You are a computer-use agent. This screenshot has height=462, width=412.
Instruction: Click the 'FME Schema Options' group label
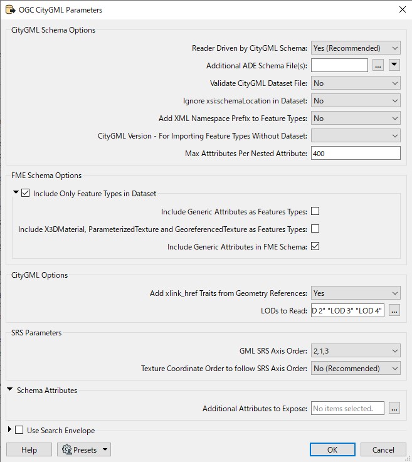(x=46, y=176)
